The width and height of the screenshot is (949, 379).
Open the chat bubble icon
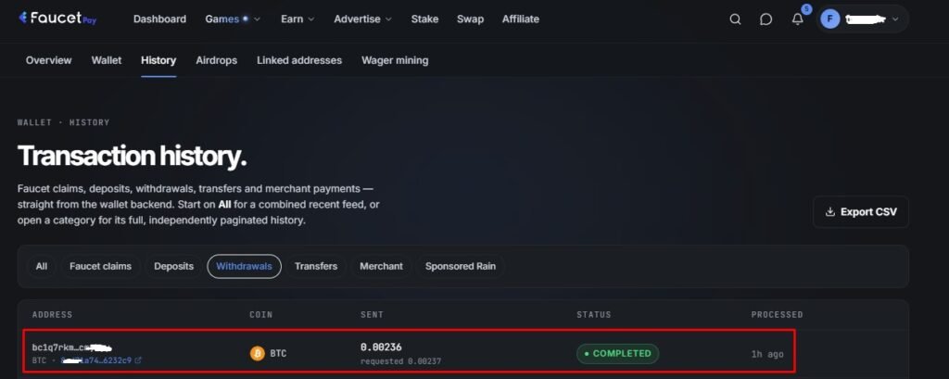[x=766, y=19]
